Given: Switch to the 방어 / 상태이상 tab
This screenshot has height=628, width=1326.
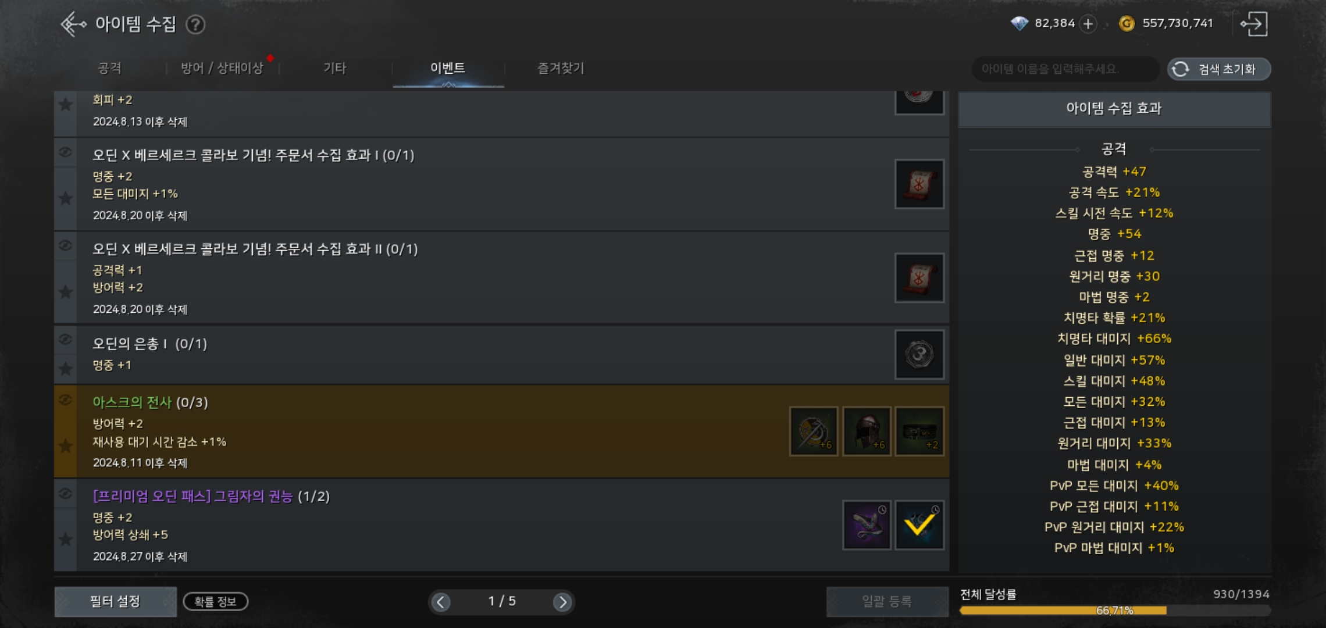Looking at the screenshot, I should coord(222,68).
